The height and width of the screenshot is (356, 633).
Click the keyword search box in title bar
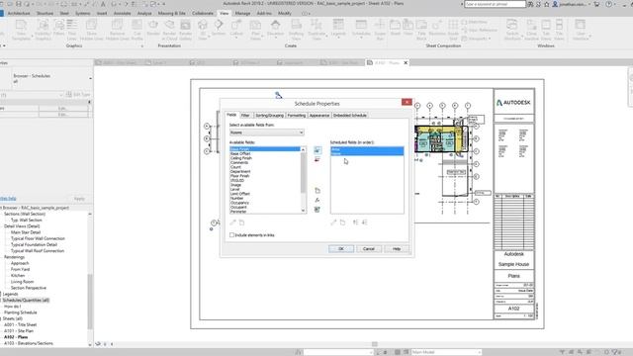click(495, 4)
